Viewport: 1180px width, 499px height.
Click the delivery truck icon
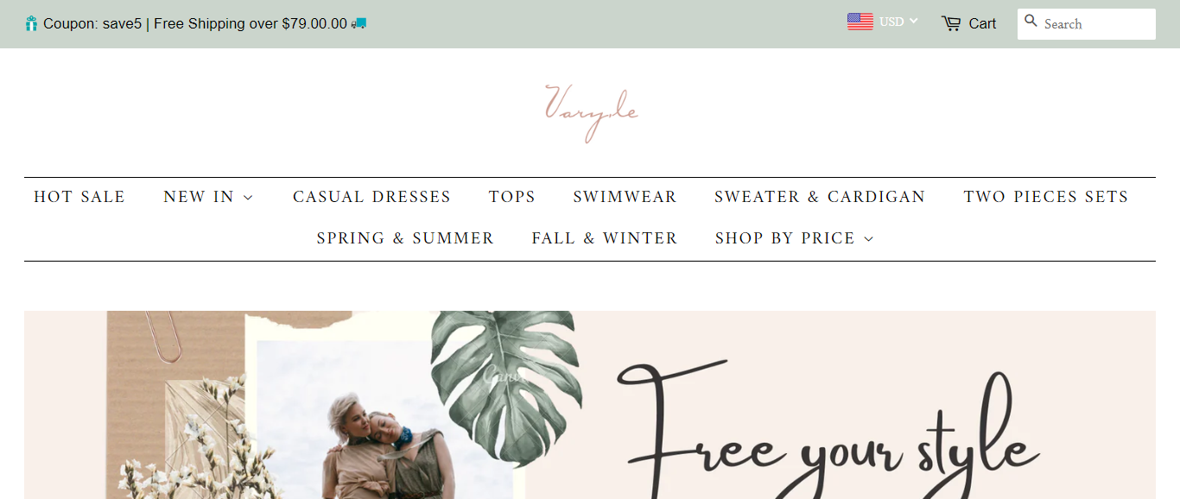click(x=358, y=23)
